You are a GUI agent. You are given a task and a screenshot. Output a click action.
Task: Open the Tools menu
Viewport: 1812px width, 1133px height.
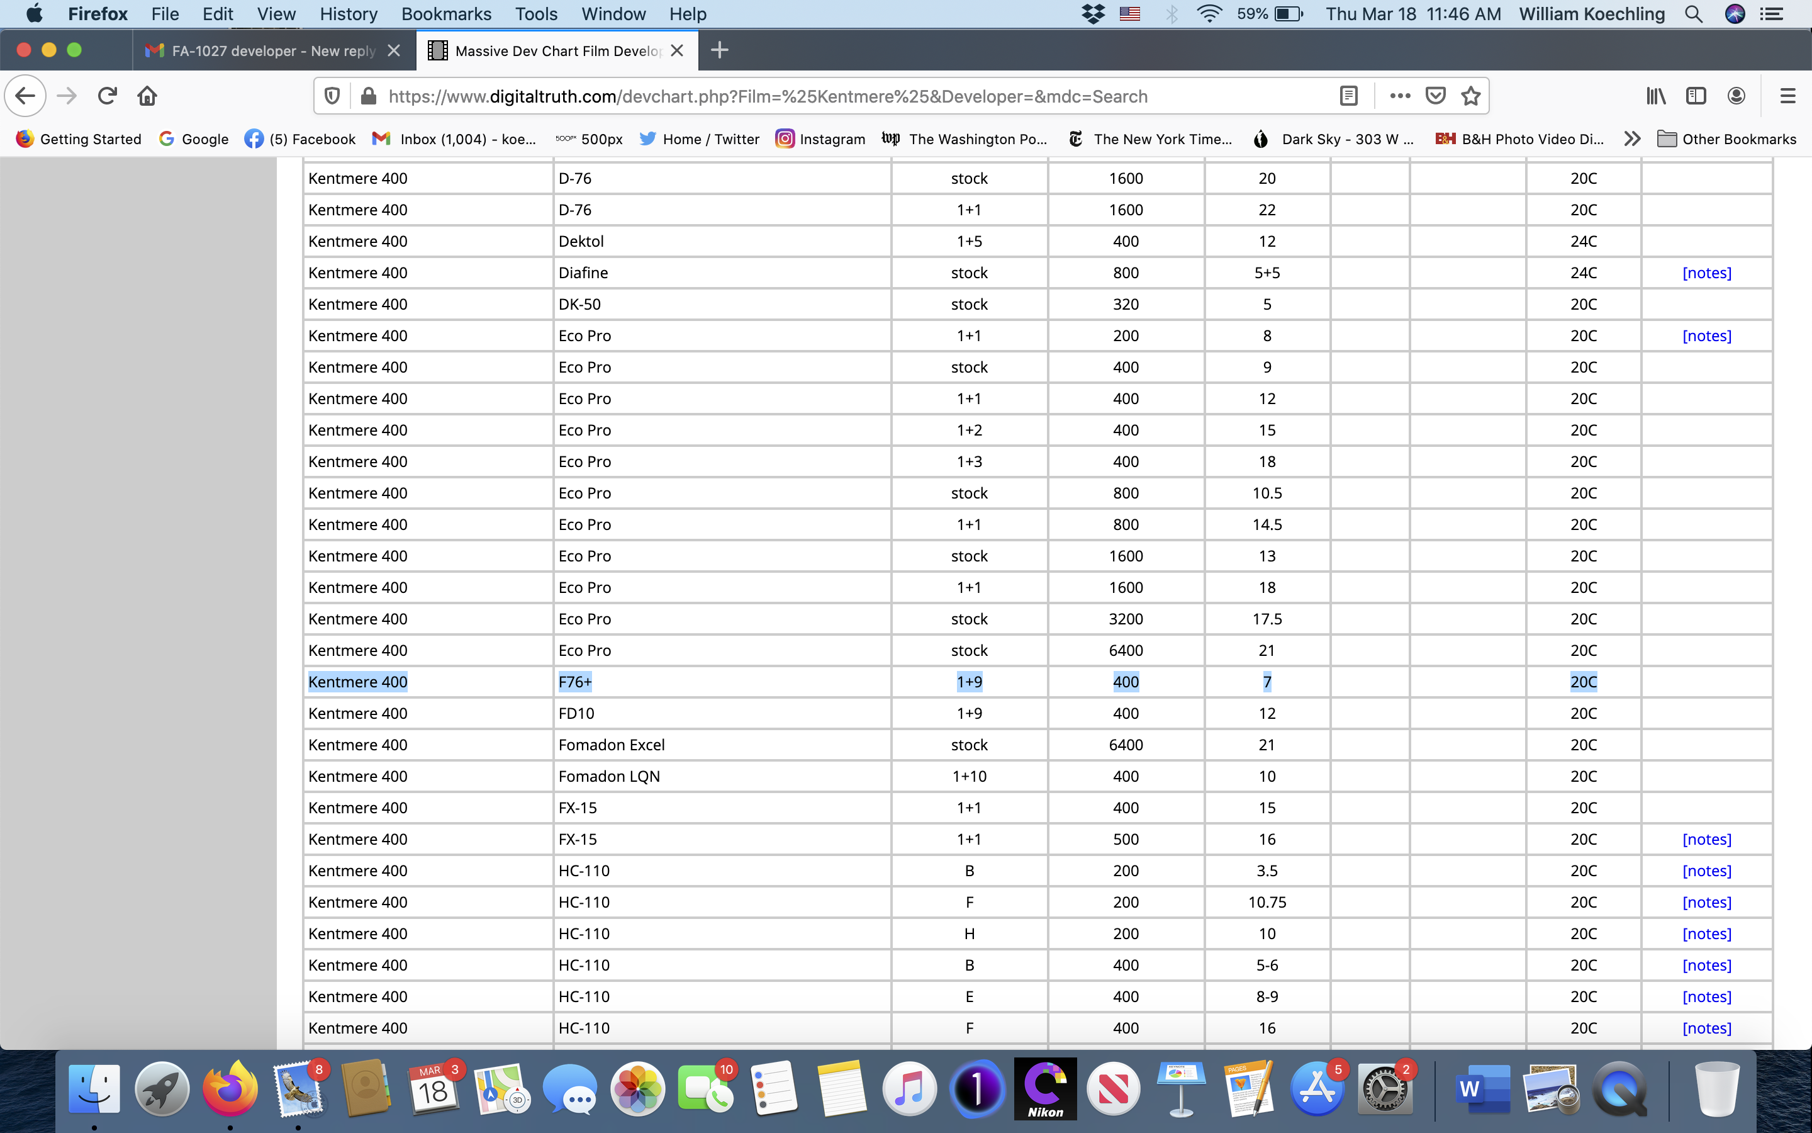tap(536, 13)
